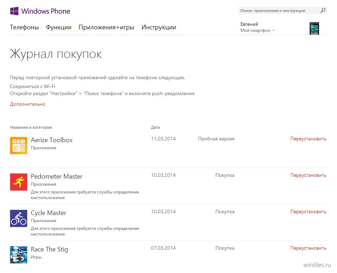Click the Игры category under Race The Stig
The width and height of the screenshot is (337, 273).
[36, 257]
